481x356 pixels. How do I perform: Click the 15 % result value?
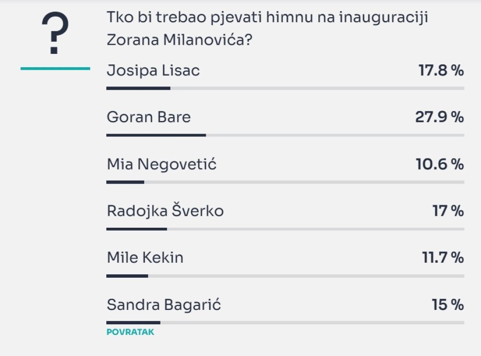[448, 305]
